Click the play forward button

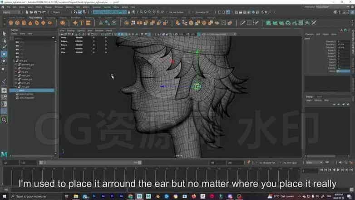[x=338, y=170]
